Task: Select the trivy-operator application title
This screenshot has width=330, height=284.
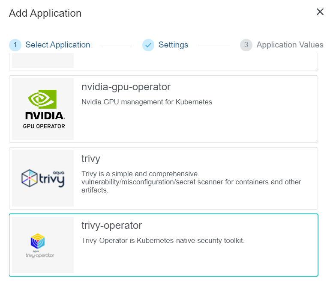Action: [111, 225]
